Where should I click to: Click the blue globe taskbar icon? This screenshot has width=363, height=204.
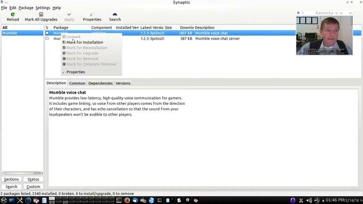[151, 200]
